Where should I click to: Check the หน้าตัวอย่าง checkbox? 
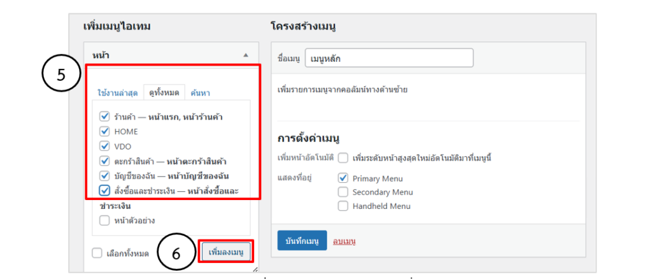pyautogui.click(x=104, y=220)
